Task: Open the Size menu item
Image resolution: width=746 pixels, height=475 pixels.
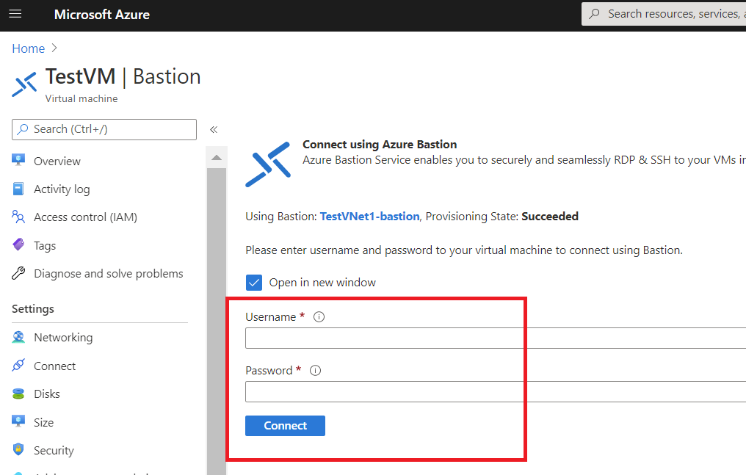Action: pos(43,422)
